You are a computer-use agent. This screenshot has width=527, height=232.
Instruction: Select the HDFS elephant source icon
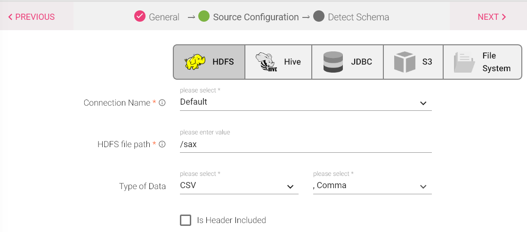pyautogui.click(x=195, y=62)
